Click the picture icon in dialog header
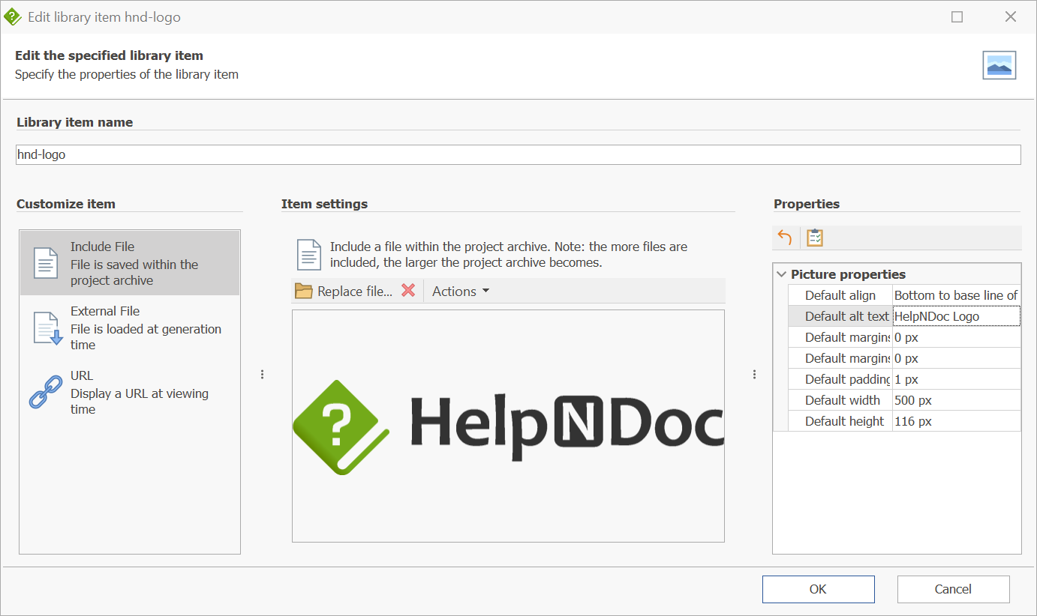This screenshot has width=1037, height=616. (x=999, y=65)
